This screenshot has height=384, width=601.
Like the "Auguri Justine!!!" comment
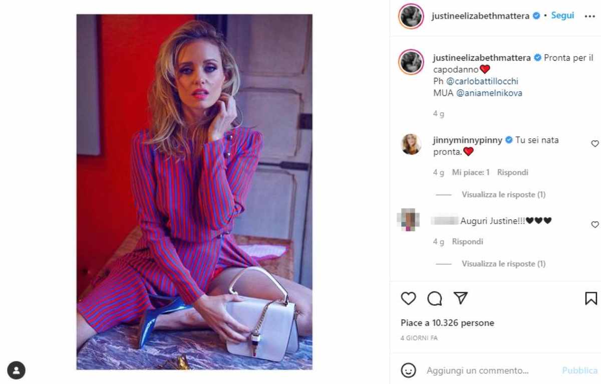pyautogui.click(x=595, y=225)
